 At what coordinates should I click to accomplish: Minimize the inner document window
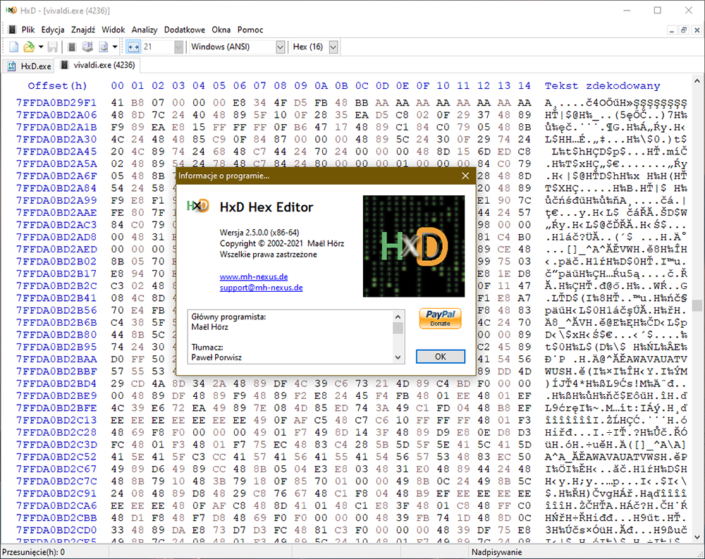pos(672,30)
